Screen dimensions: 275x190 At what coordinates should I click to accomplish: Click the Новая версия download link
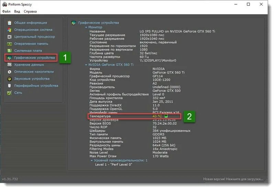pos(233,179)
